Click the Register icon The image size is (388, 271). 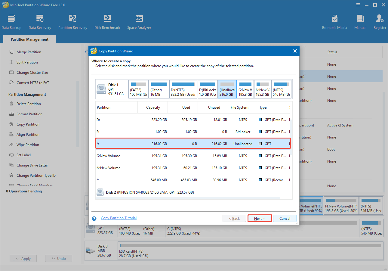point(379,21)
